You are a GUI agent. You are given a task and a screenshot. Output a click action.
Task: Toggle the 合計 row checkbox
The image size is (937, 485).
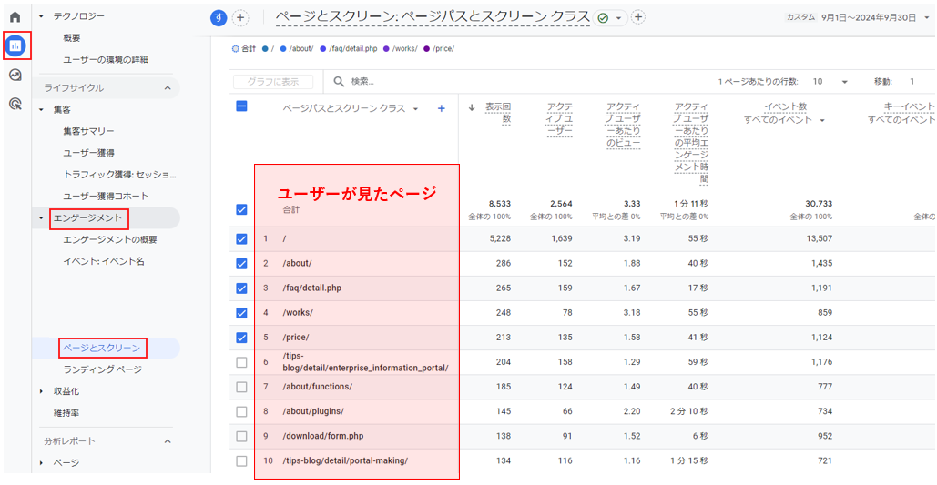click(x=241, y=209)
